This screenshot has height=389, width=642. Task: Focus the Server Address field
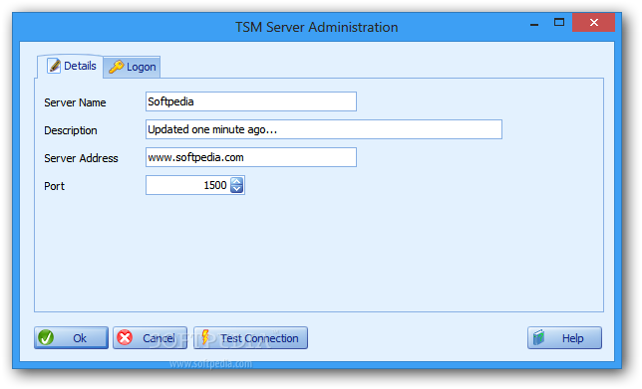251,157
